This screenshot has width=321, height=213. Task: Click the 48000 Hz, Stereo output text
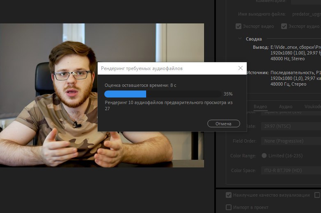(x=287, y=59)
